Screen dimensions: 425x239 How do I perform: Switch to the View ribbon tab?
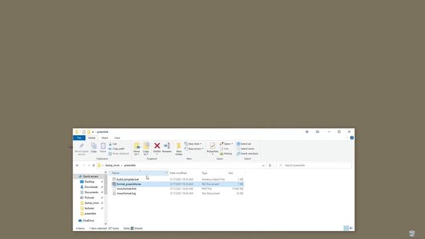117,138
